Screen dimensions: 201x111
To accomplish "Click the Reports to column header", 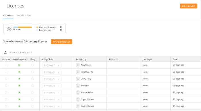I will click(114, 59).
